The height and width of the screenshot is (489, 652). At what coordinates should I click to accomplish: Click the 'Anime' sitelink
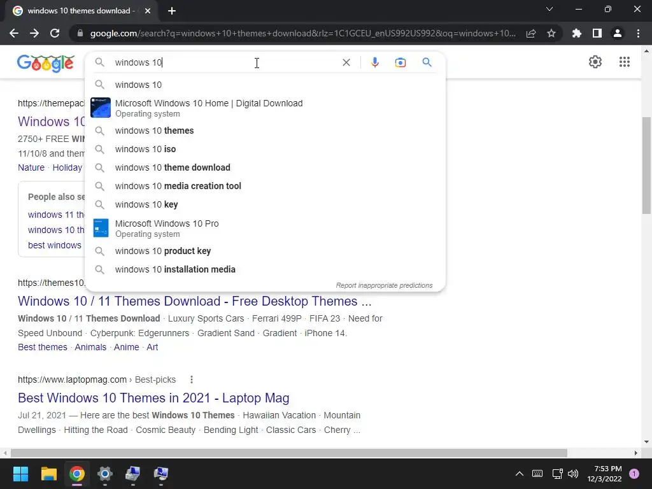(127, 347)
